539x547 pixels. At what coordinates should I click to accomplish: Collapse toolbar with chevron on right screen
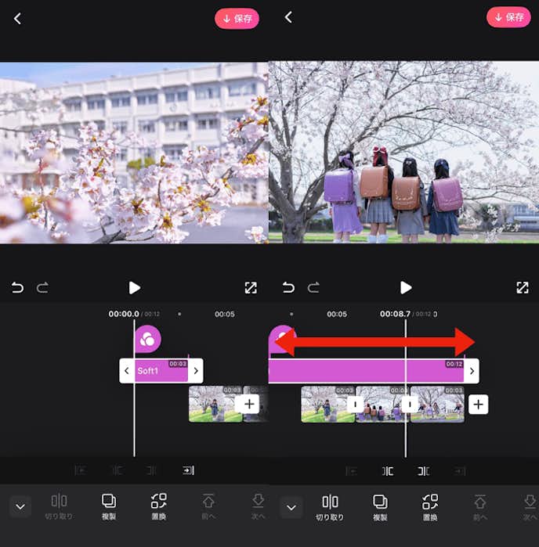291,507
